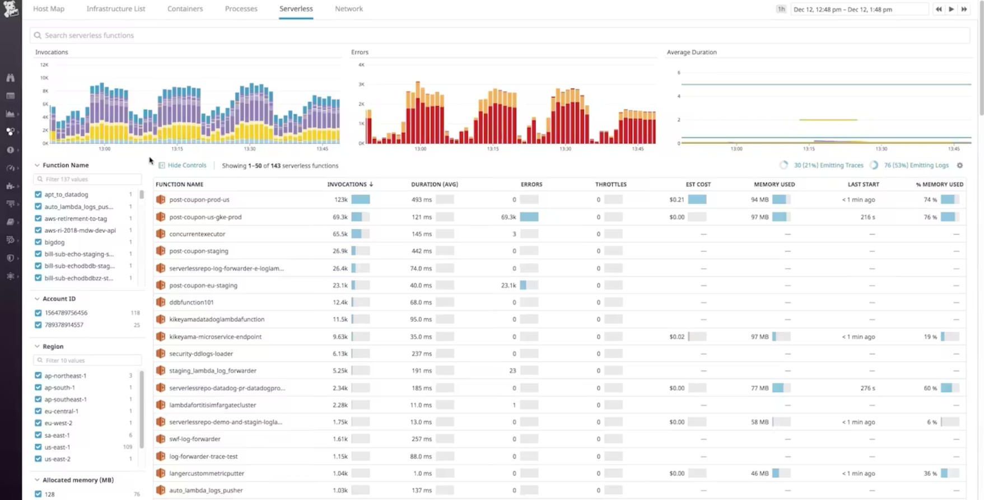
Task: Open the Dashboards chart sidebar icon
Action: pyautogui.click(x=10, y=114)
